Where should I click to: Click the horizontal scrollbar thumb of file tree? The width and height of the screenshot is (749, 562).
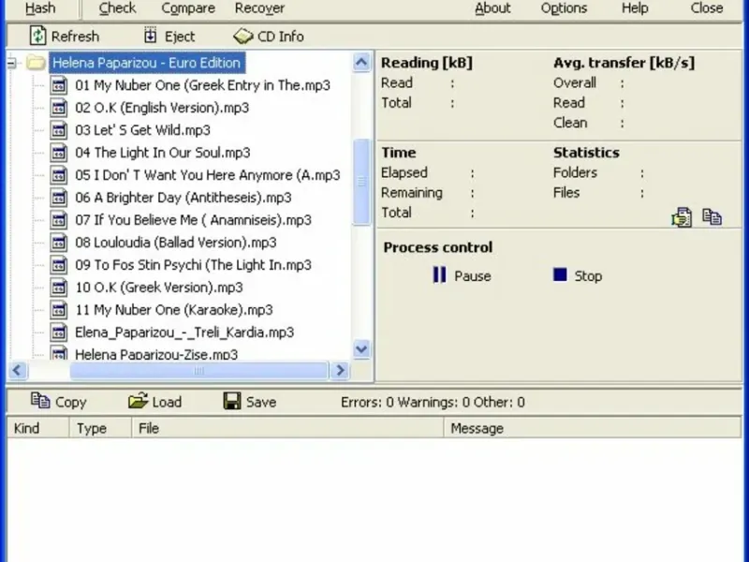point(198,370)
